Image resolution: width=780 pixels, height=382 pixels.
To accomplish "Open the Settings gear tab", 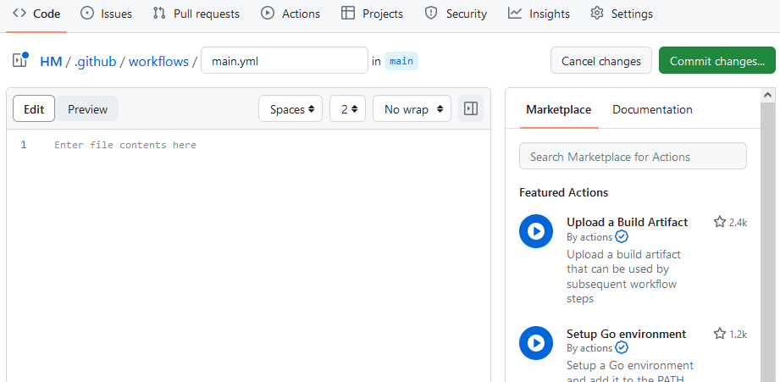I will click(x=621, y=14).
